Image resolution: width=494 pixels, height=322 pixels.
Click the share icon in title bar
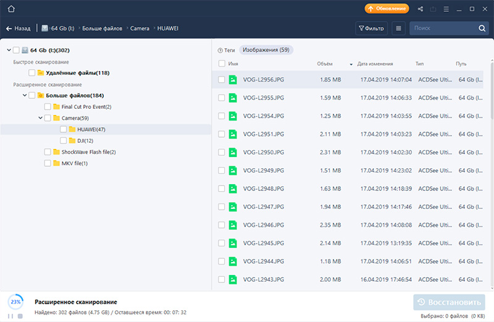pos(421,9)
